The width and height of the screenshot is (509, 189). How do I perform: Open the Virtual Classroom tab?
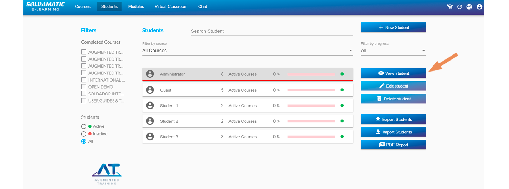pos(171,7)
